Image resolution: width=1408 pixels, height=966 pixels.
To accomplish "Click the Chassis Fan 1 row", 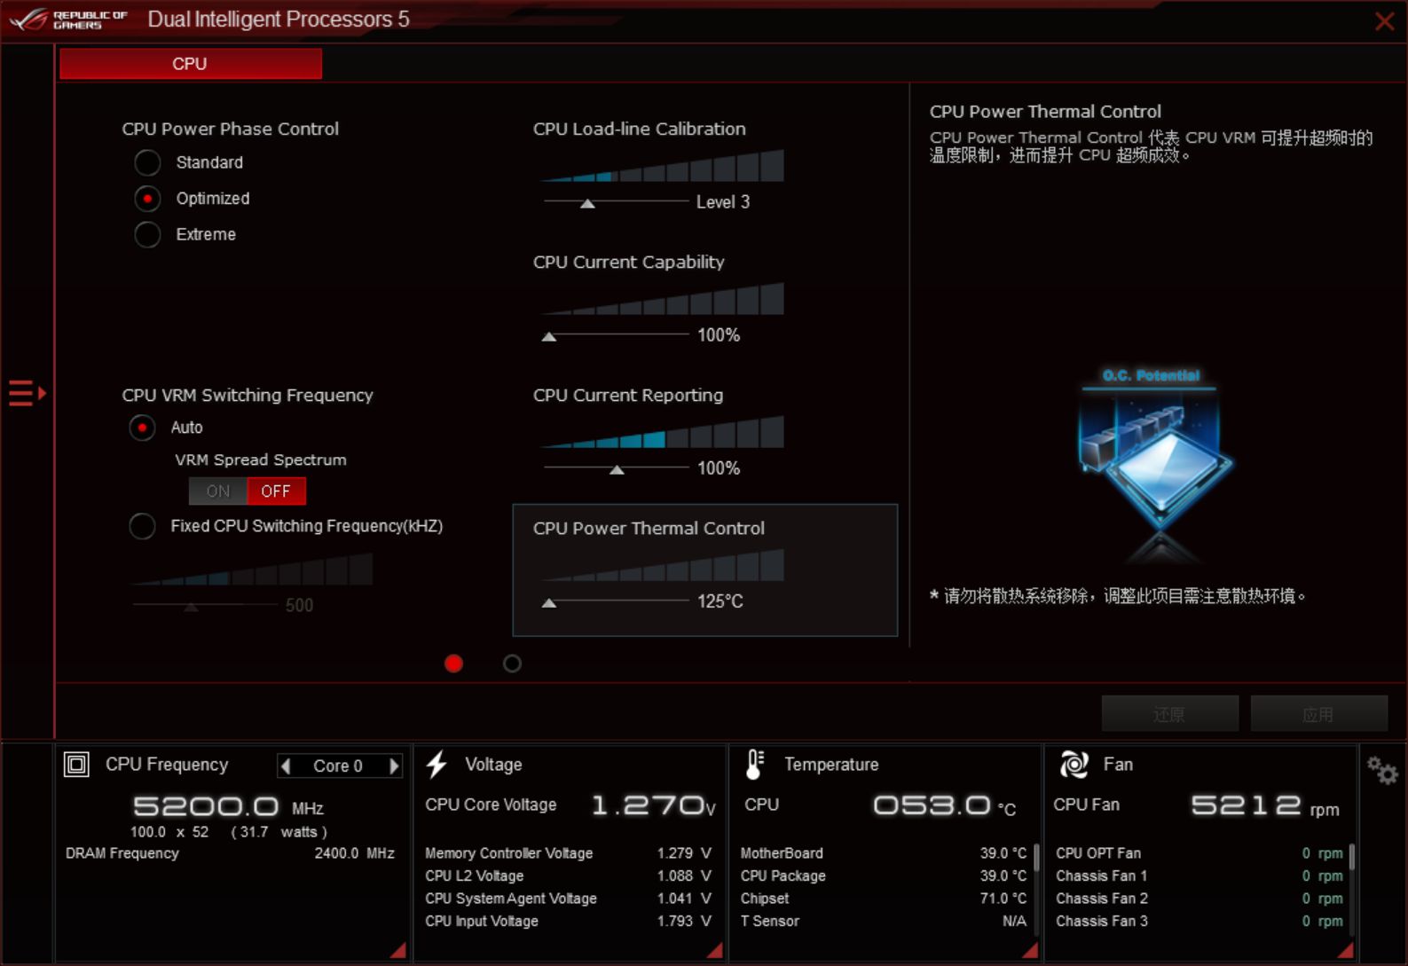I will pyautogui.click(x=1200, y=876).
